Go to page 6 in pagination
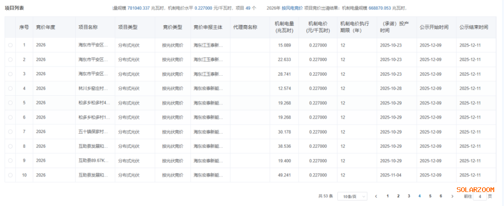The image size is (504, 206). click(441, 196)
